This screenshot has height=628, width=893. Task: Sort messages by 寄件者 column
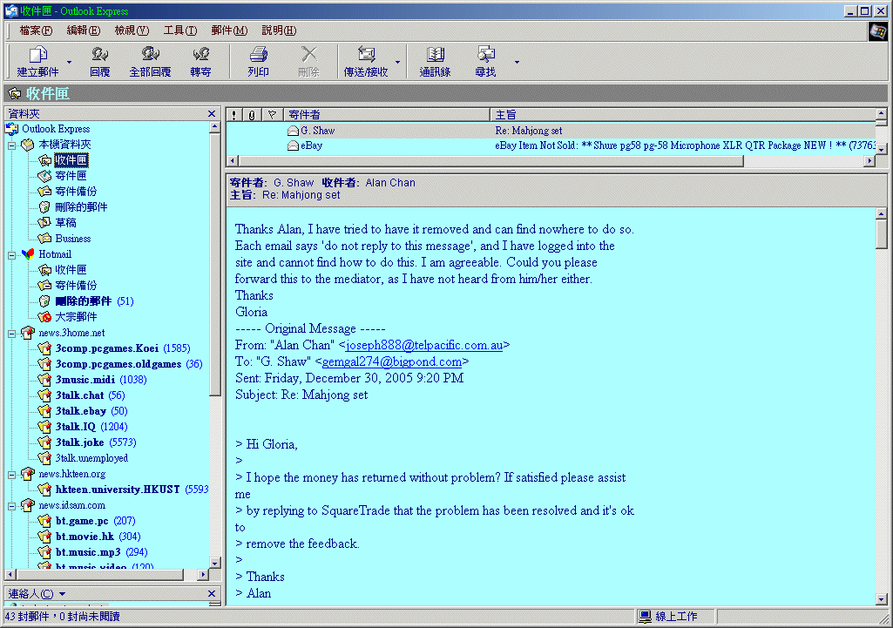(387, 115)
